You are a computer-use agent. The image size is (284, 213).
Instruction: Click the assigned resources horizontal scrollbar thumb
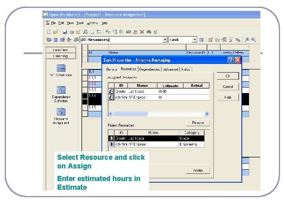(x=130, y=114)
